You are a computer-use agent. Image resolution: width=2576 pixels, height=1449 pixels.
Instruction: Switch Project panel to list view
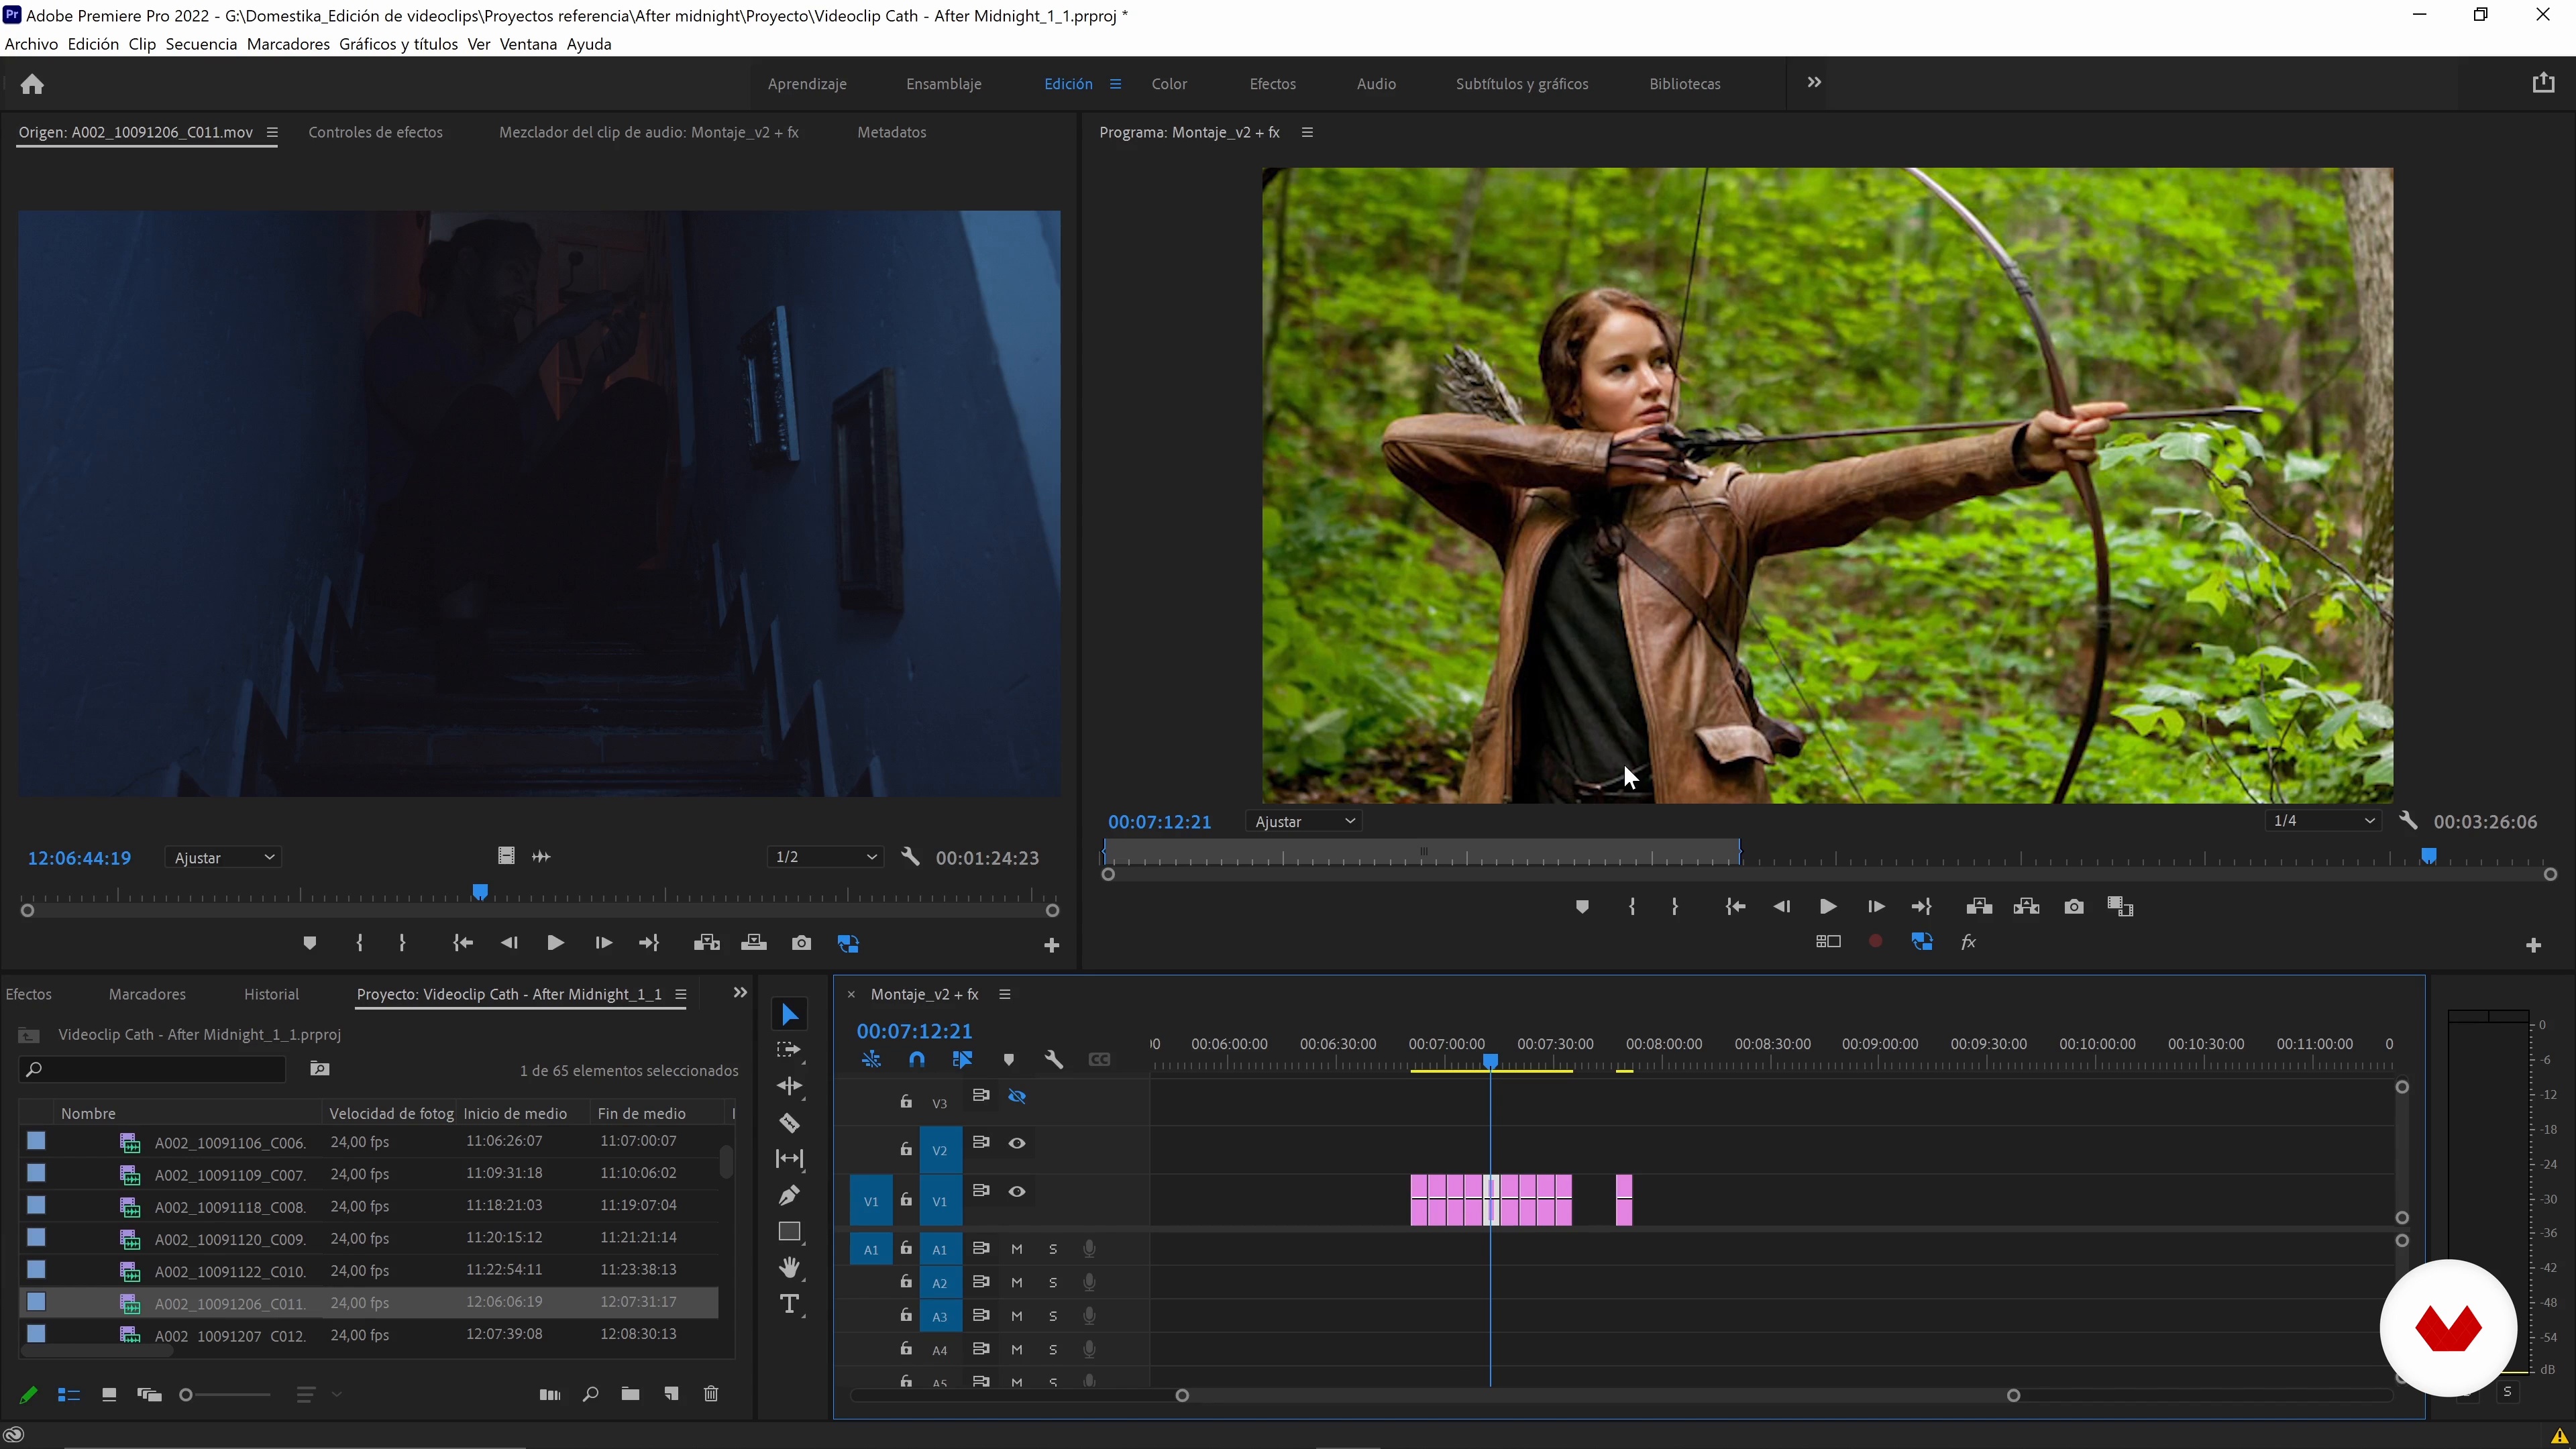(x=68, y=1395)
